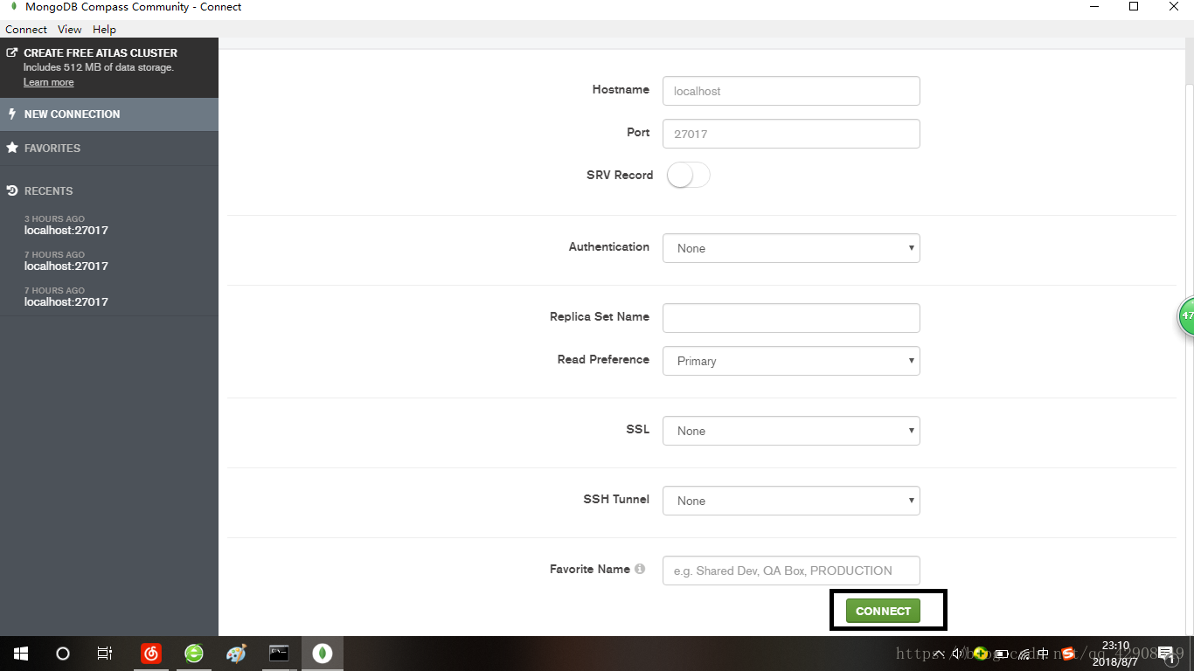1194x671 pixels.
Task: Click the external link icon beside ATLAS CLUSTER
Action: pyautogui.click(x=12, y=52)
